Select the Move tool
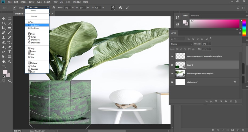Screen dimensions: 248x132 click(x=3, y=18)
